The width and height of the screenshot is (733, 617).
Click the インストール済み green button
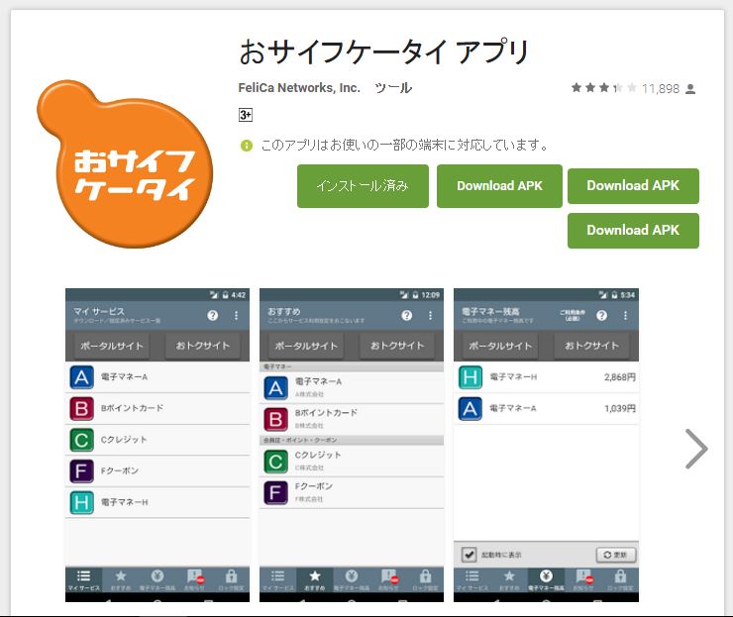point(363,186)
